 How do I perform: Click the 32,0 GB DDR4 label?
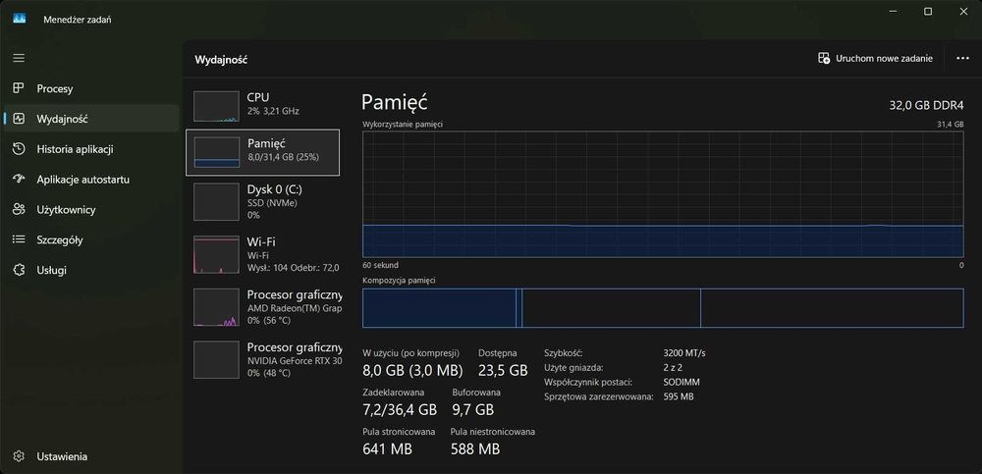click(x=926, y=105)
